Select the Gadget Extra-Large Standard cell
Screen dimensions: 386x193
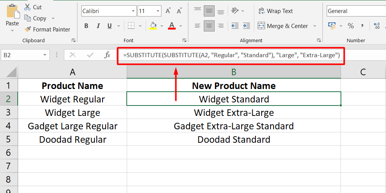(234, 126)
